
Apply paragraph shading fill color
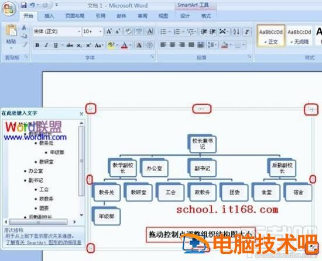224,44
